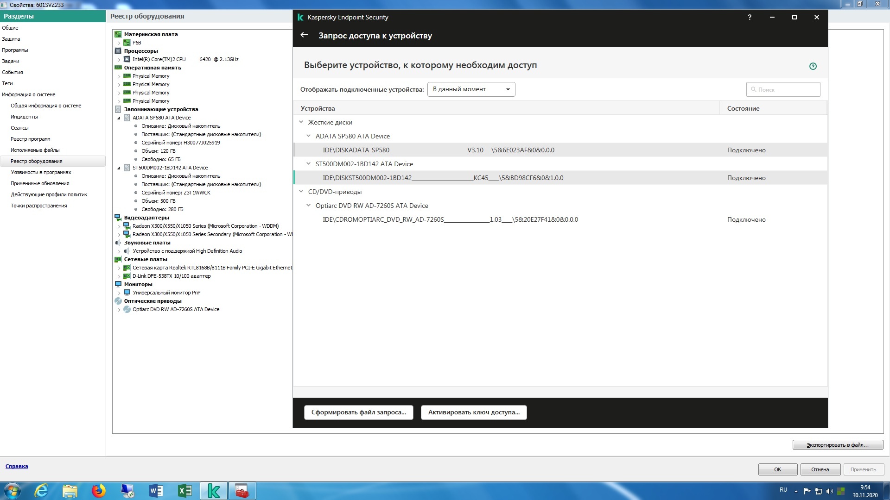Open Word from the taskbar
The height and width of the screenshot is (500, 890).
(x=156, y=491)
